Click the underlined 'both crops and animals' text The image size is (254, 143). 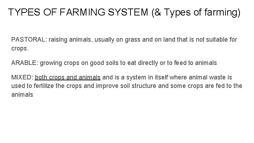pyautogui.click(x=68, y=77)
